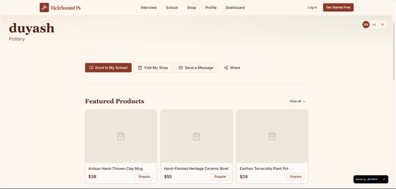The height and width of the screenshot is (189, 396).
Task: Click the Artisan Hand-Thrown Clay Mug title
Action: pyautogui.click(x=115, y=168)
